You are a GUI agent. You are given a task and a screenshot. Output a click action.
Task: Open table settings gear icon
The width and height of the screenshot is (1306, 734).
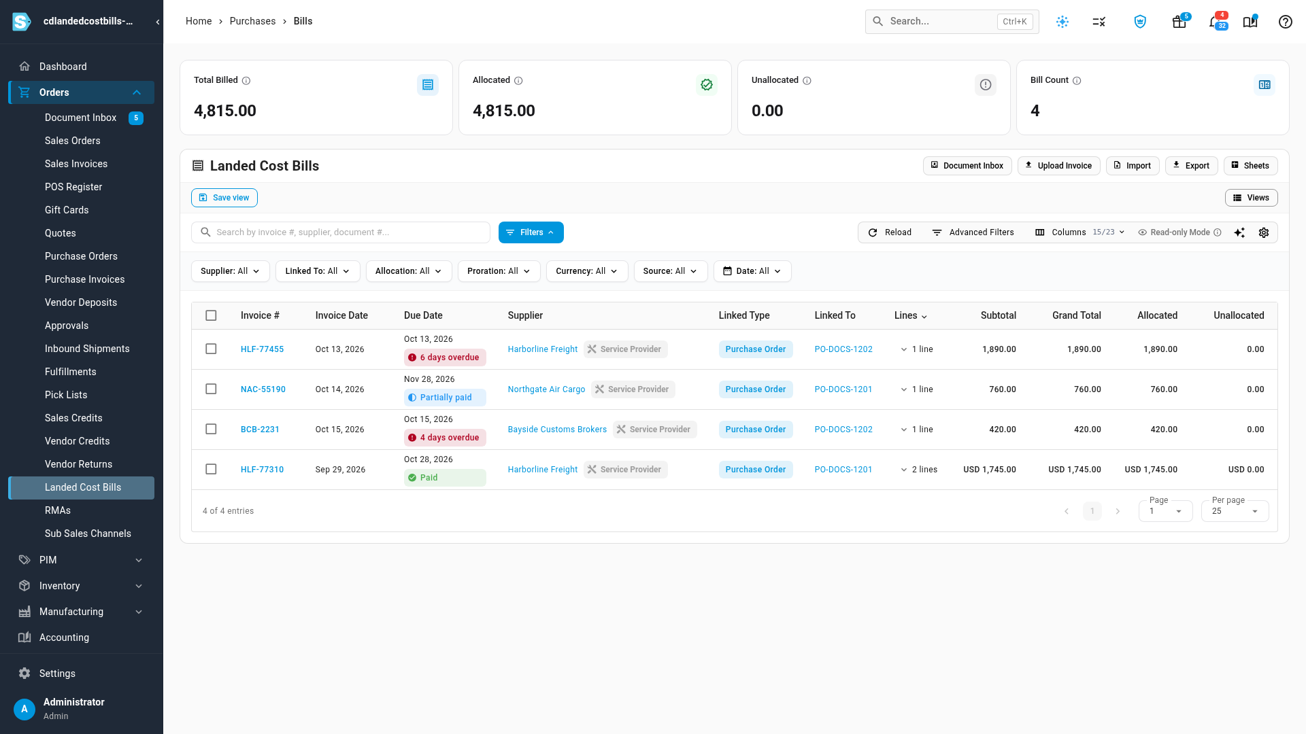pos(1264,232)
